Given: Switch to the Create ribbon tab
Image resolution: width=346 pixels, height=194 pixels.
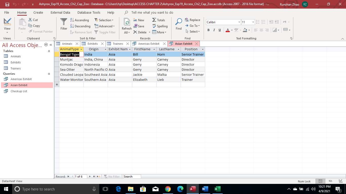Looking at the screenshot, I should tap(38, 12).
